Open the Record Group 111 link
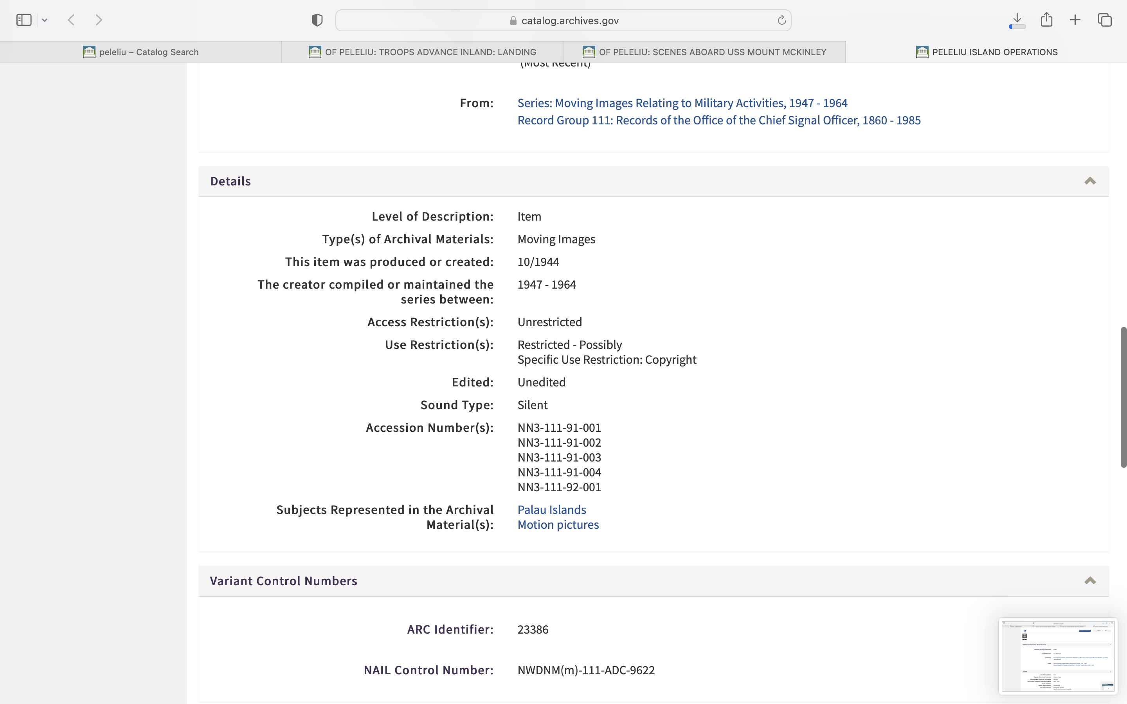 tap(718, 120)
